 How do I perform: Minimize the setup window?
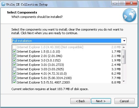[x=115, y=3]
